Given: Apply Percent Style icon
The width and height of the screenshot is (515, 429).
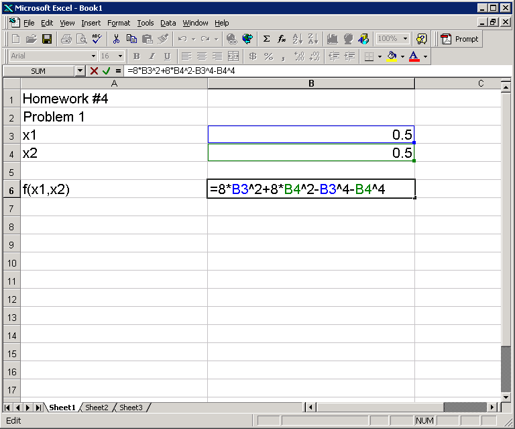Looking at the screenshot, I should tap(268, 56).
